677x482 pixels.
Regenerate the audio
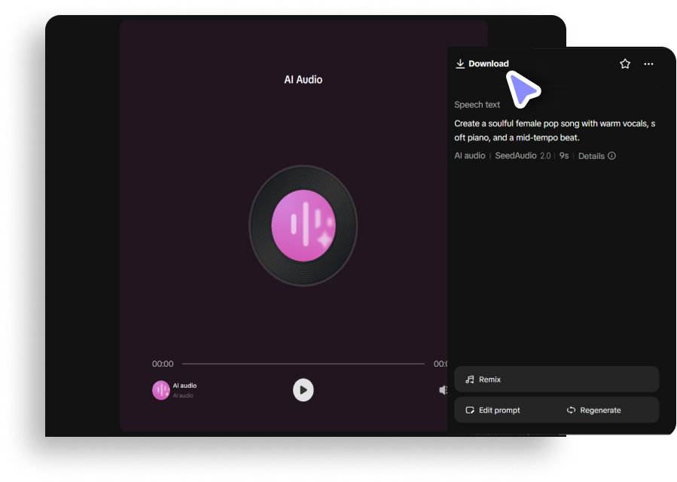click(x=593, y=410)
